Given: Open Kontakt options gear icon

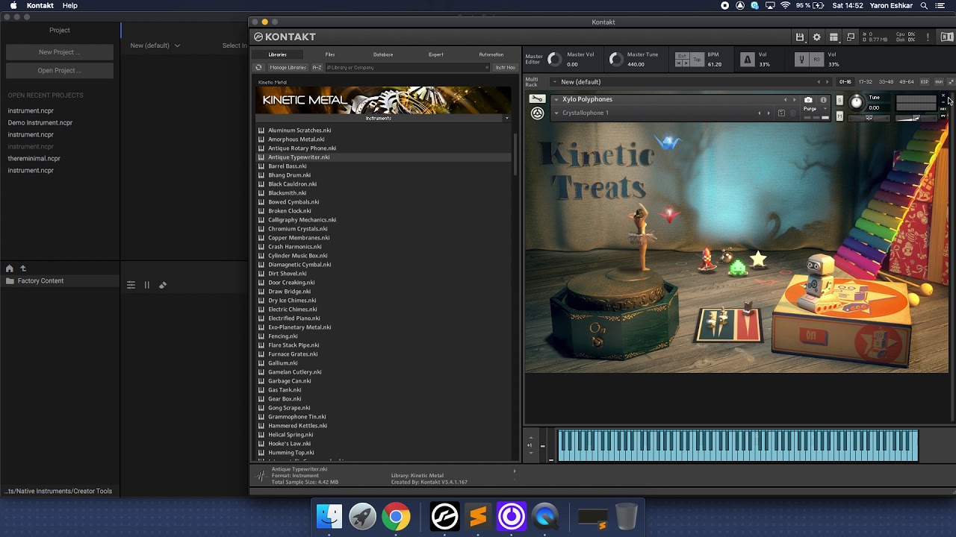Looking at the screenshot, I should coord(816,37).
